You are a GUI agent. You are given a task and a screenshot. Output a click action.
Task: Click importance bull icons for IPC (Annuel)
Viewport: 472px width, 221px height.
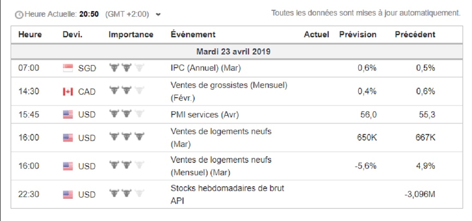126,67
